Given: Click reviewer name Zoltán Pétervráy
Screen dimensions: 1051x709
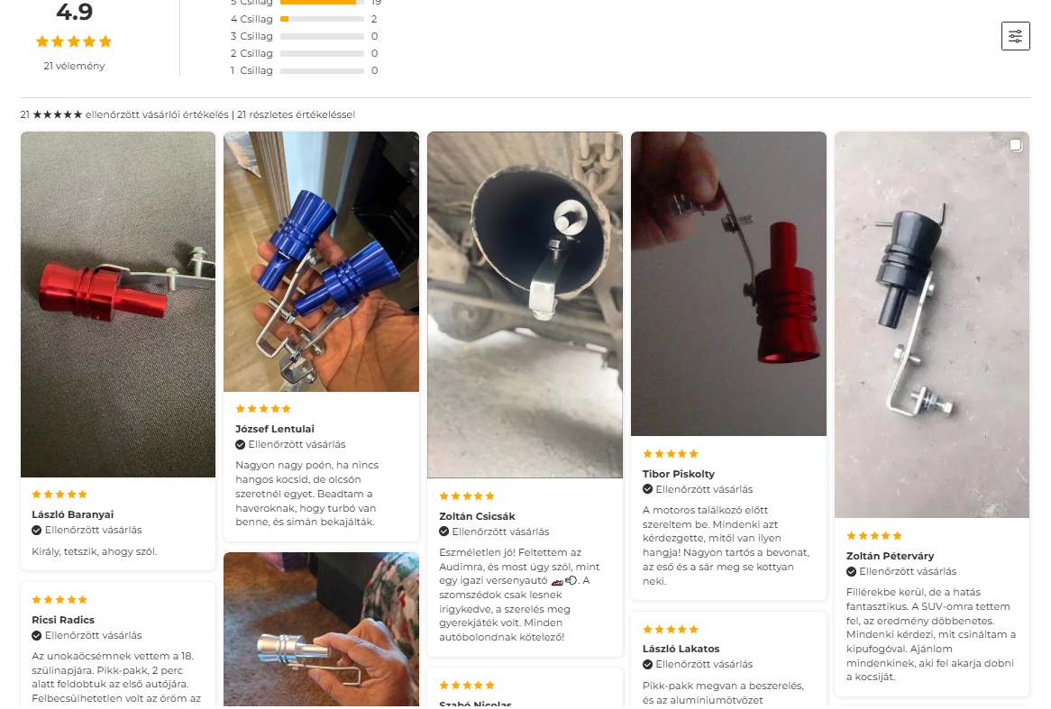Looking at the screenshot, I should (x=890, y=556).
